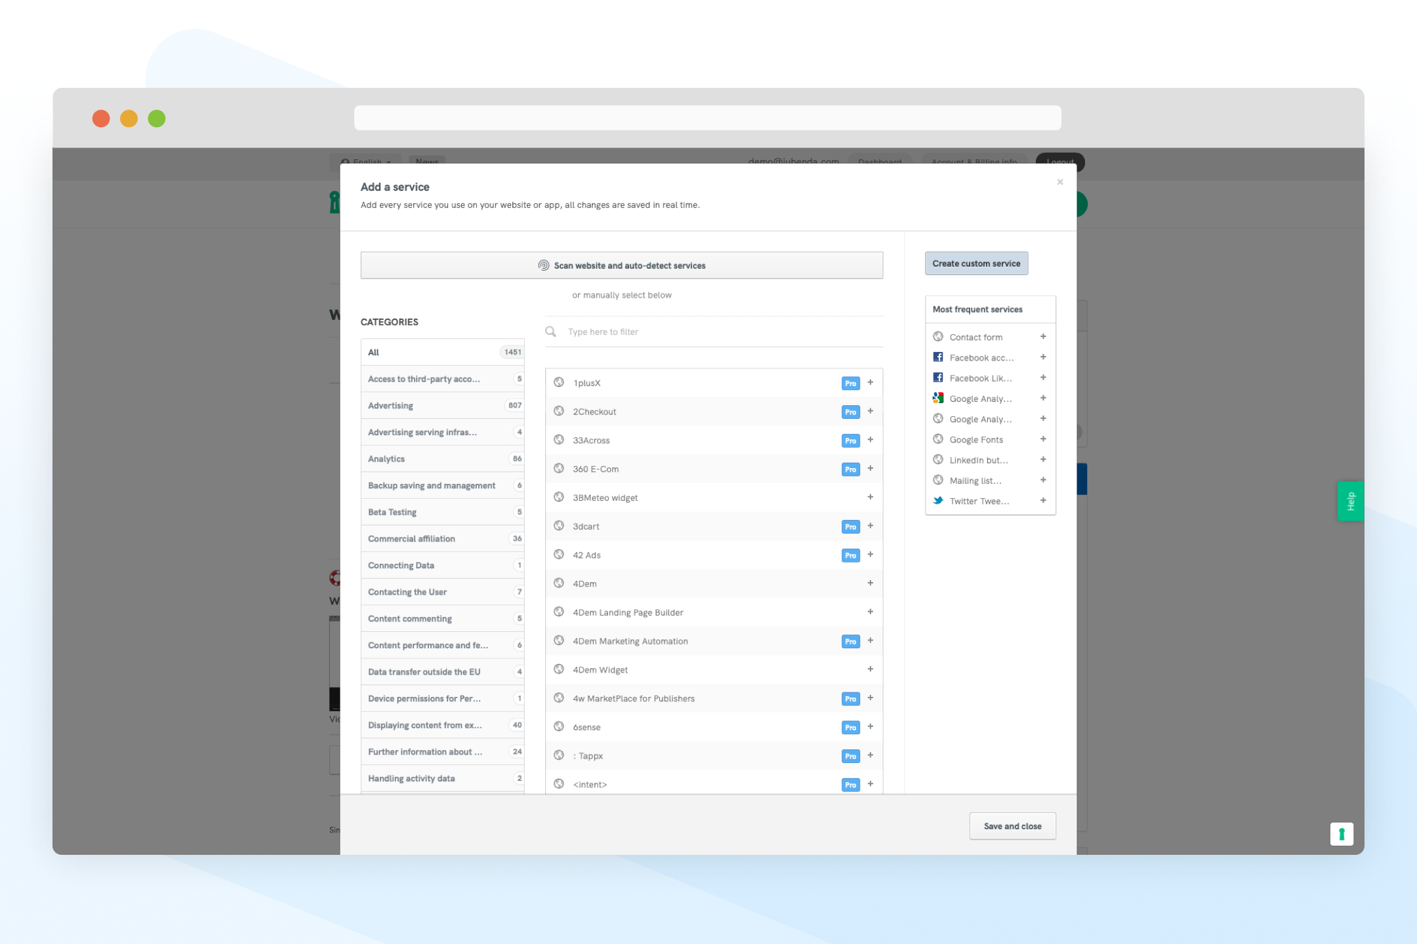The width and height of the screenshot is (1417, 944).
Task: Click the 2Checkout service globe icon
Action: (559, 411)
